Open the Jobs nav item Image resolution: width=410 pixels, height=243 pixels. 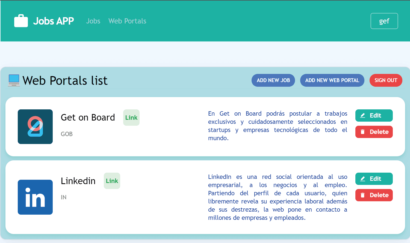tap(93, 21)
